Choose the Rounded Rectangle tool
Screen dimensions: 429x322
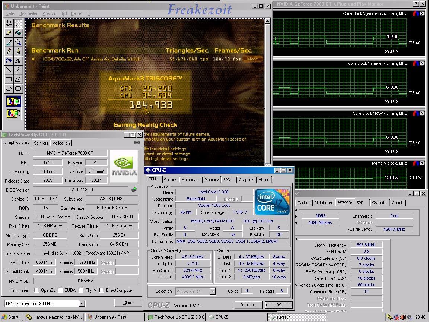(x=18, y=88)
